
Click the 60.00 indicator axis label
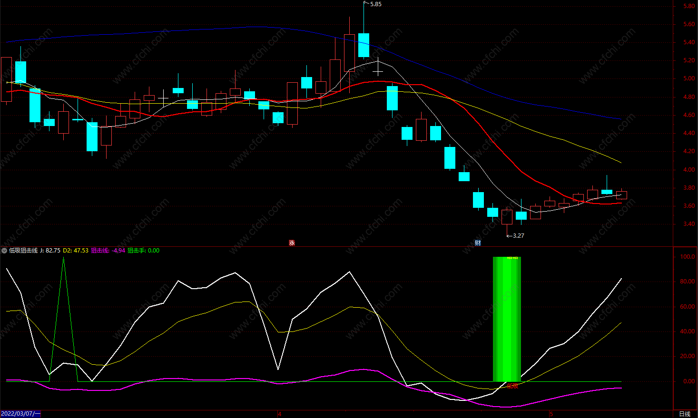coord(688,307)
